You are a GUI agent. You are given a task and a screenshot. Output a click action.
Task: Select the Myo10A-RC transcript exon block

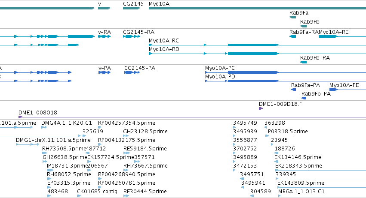click(x=253, y=45)
